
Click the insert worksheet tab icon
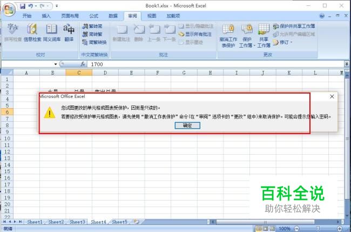136,222
